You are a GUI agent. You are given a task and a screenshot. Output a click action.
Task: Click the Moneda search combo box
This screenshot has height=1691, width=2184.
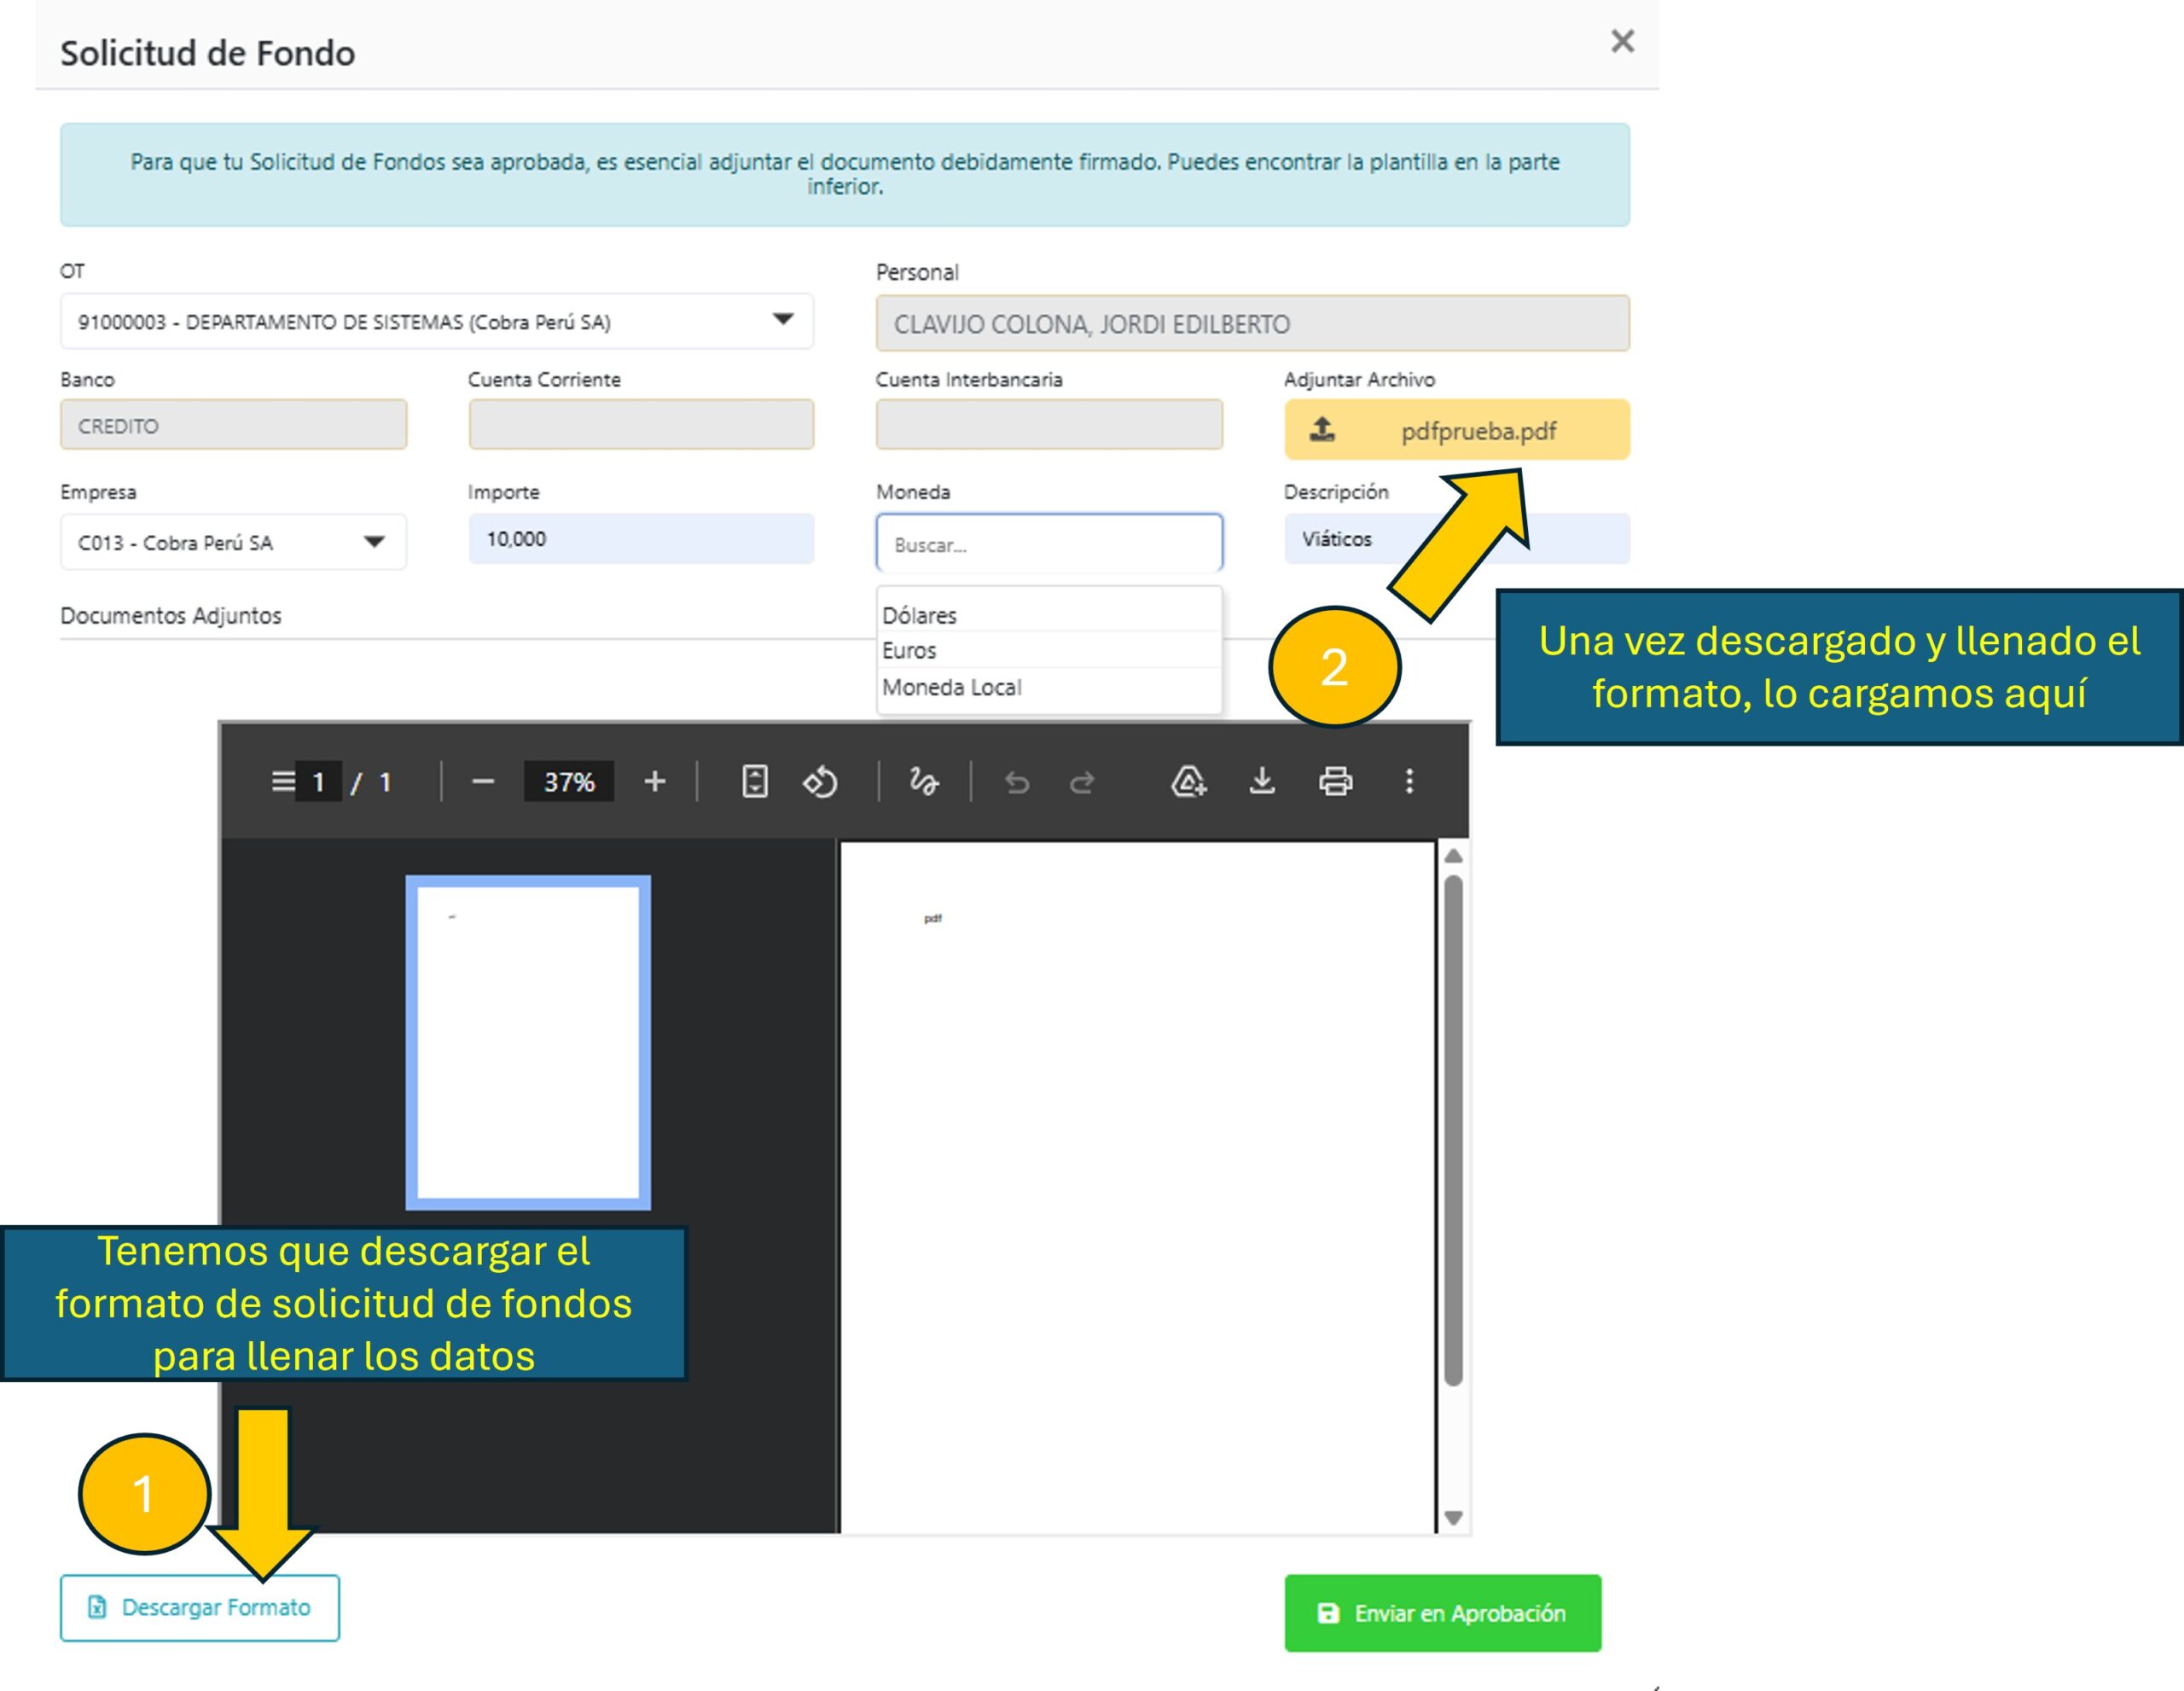pos(1048,544)
